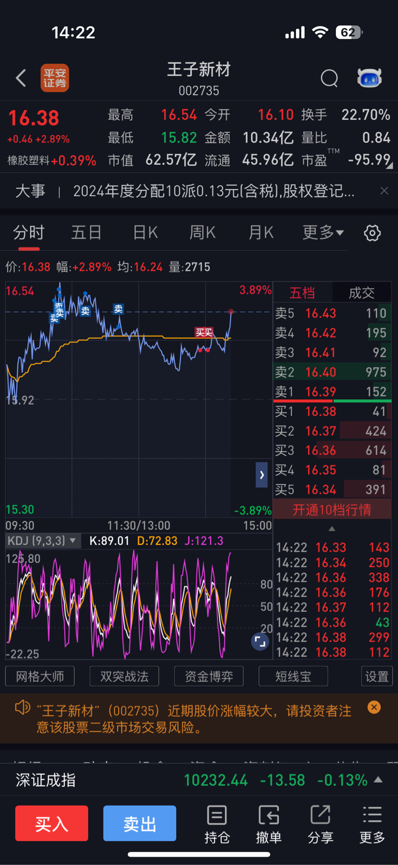Switch to 日K tab
Viewport: 398px width, 865px height.
(x=145, y=233)
